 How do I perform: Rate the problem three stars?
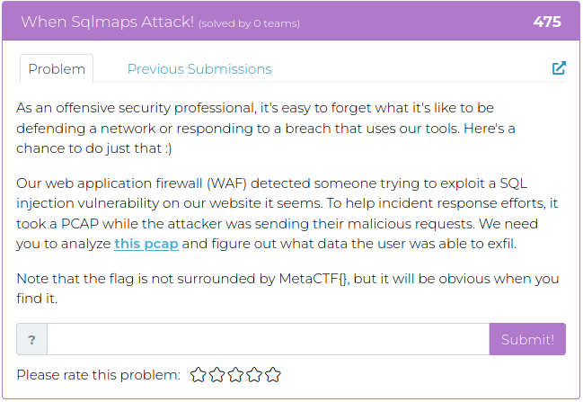tap(235, 375)
